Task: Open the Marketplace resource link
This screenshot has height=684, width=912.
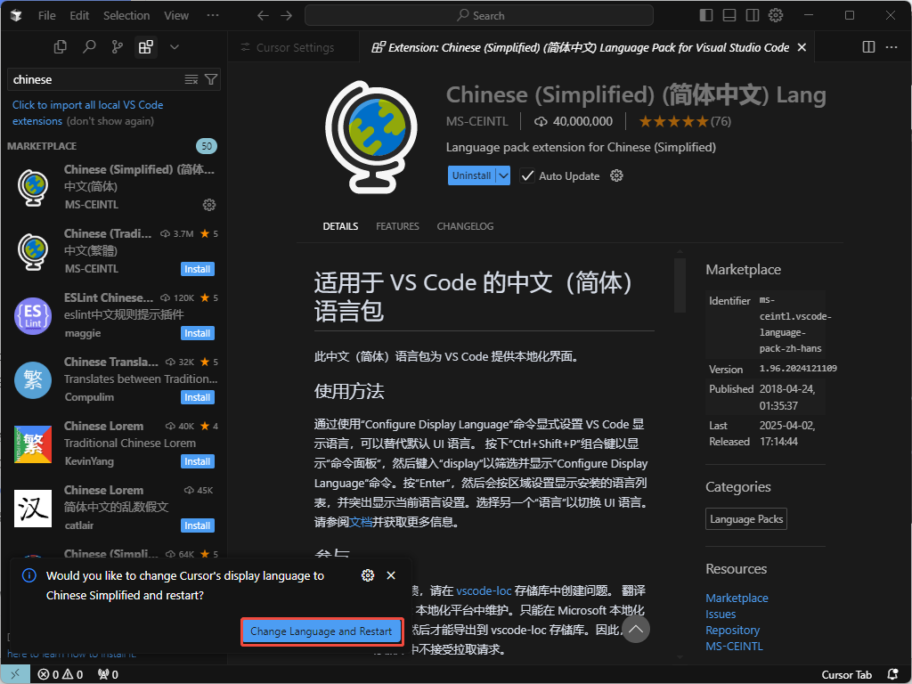Action: pyautogui.click(x=737, y=598)
